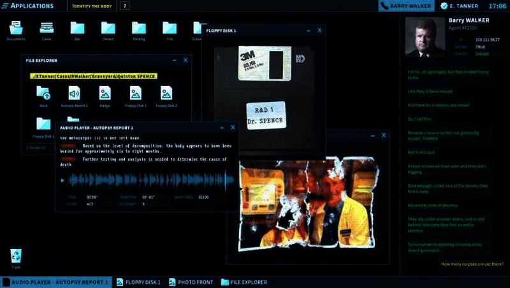Select File Explorer in the taskbar
The image size is (510, 288).
tap(244, 282)
